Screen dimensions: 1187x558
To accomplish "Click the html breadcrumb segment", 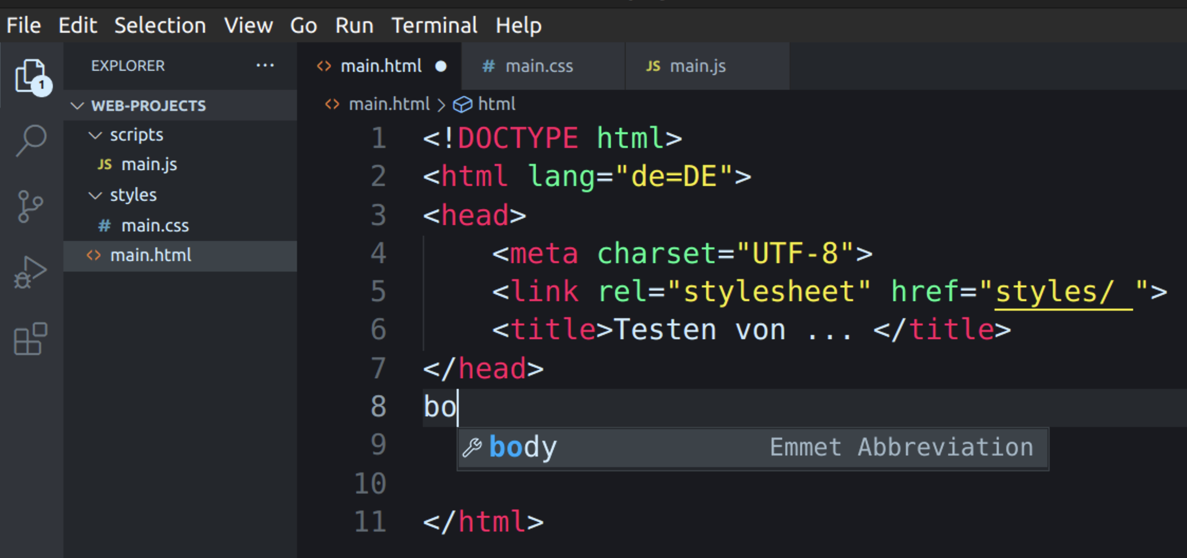I will (496, 104).
